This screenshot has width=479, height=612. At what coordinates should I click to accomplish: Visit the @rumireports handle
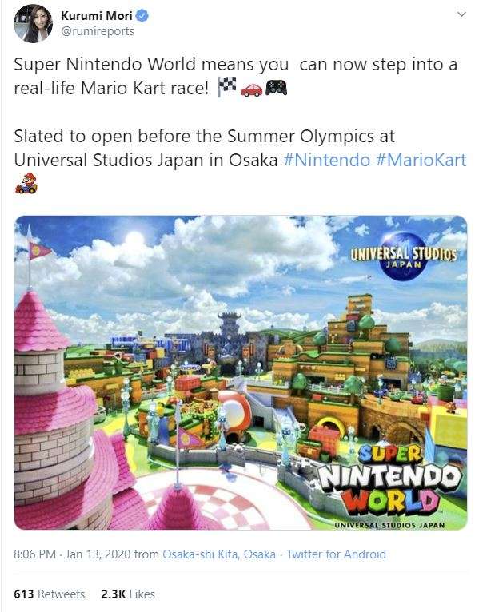[x=98, y=31]
